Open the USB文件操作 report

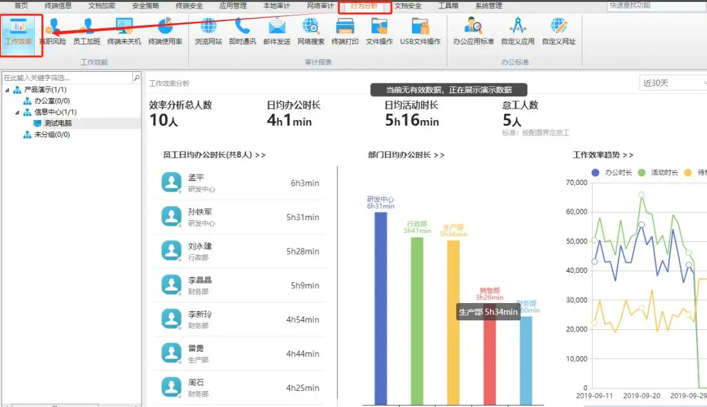420,31
